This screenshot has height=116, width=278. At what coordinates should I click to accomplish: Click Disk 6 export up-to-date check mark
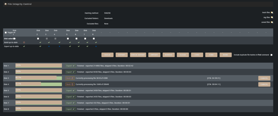point(79,46)
